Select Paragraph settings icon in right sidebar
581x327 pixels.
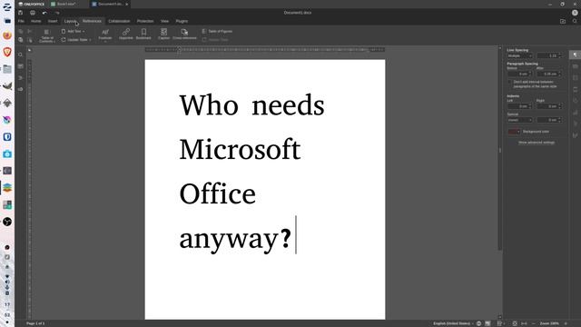[x=575, y=54]
